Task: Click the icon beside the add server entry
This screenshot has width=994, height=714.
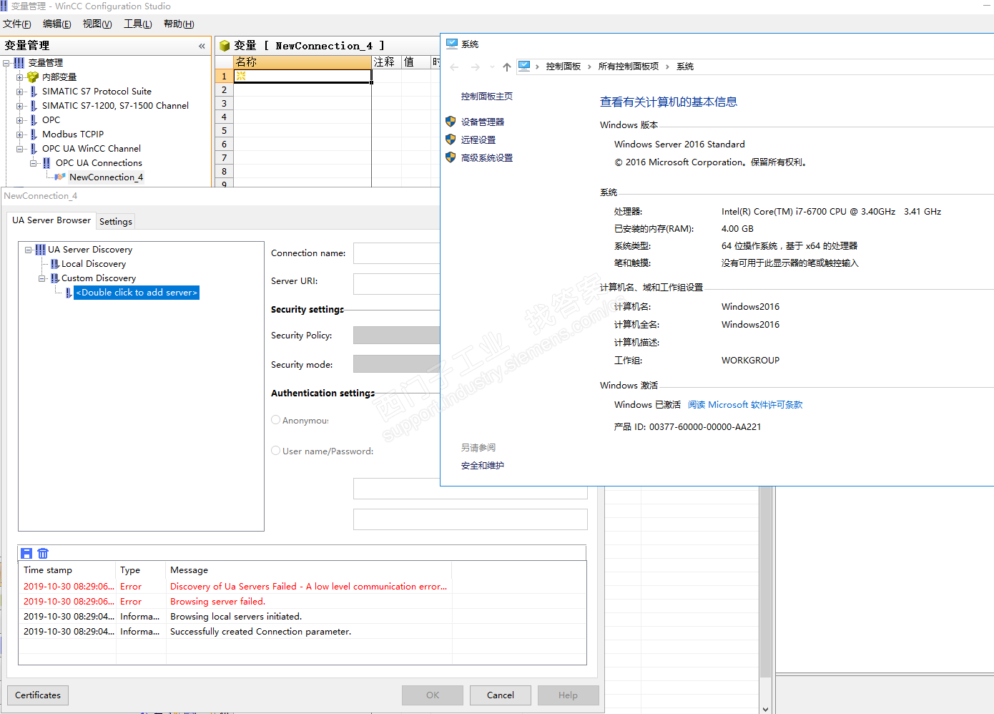Action: [x=69, y=293]
